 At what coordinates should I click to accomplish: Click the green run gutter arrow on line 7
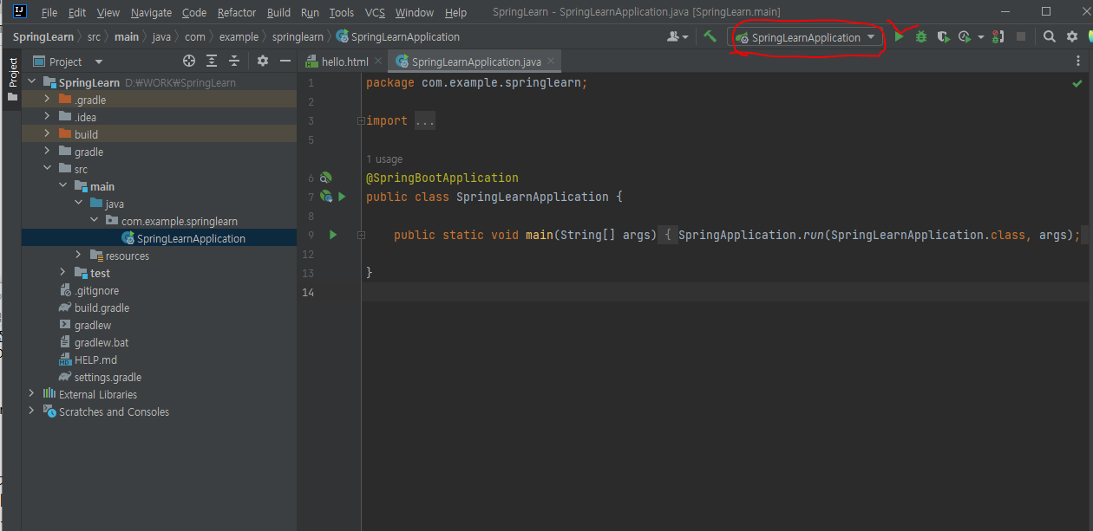[342, 197]
